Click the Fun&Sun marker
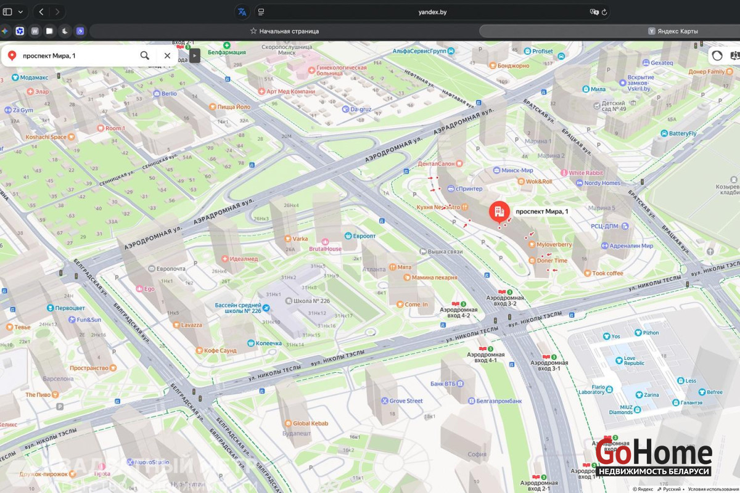 [x=72, y=320]
